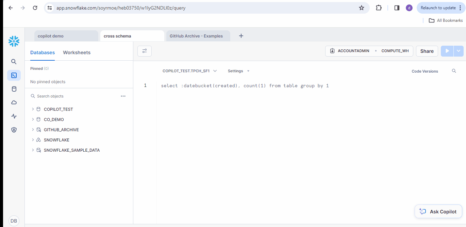The width and height of the screenshot is (466, 227).
Task: Expand the SNOWFLAKE_SAMPLE_DATA database
Action: point(33,150)
